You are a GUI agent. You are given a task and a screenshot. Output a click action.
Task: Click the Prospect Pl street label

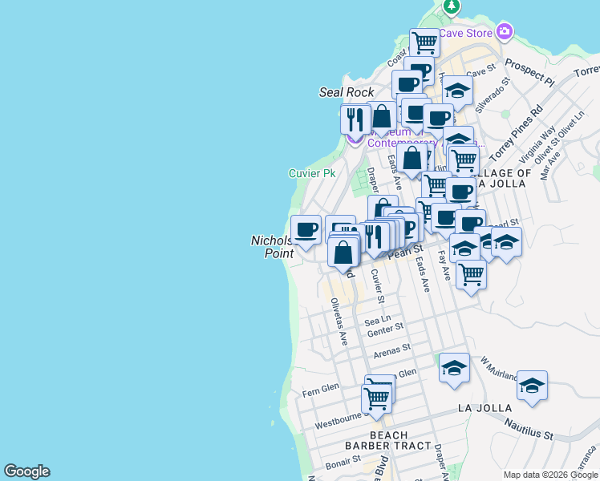click(529, 73)
